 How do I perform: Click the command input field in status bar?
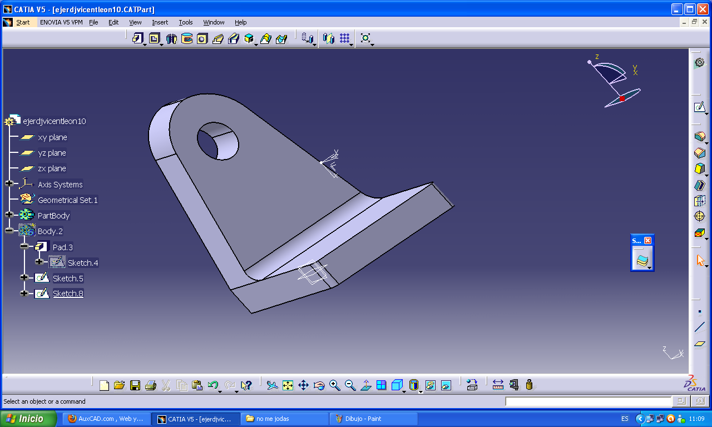(x=588, y=401)
